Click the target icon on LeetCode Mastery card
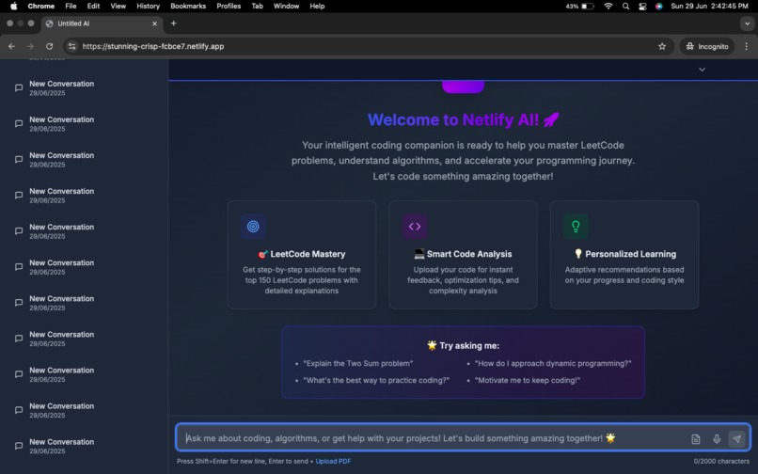 point(253,227)
